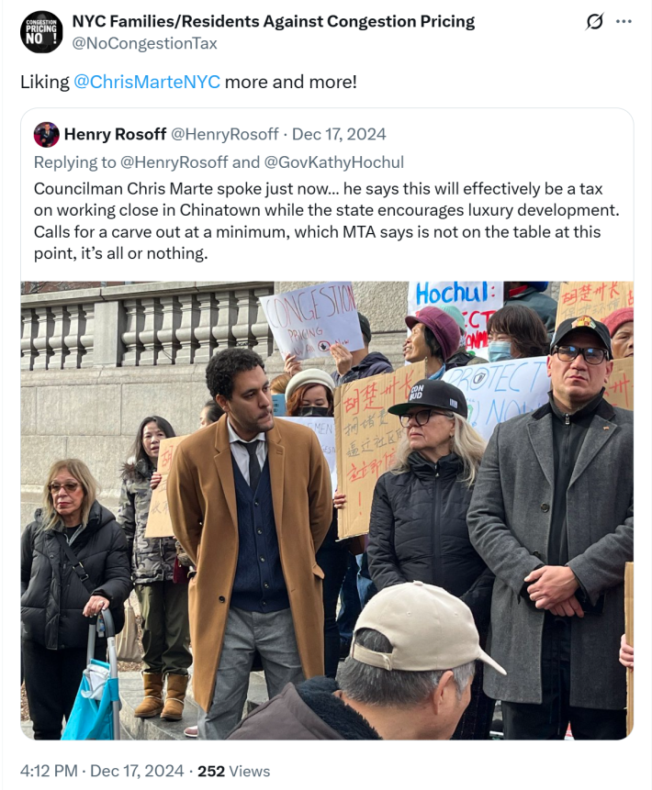Click the @NoCongestionTax handle
Screen dimensions: 652x790
click(145, 44)
